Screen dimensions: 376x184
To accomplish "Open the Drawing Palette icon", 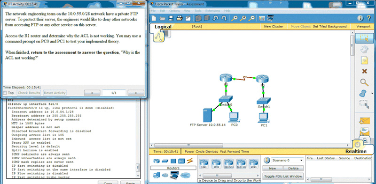I will coord(262,18).
